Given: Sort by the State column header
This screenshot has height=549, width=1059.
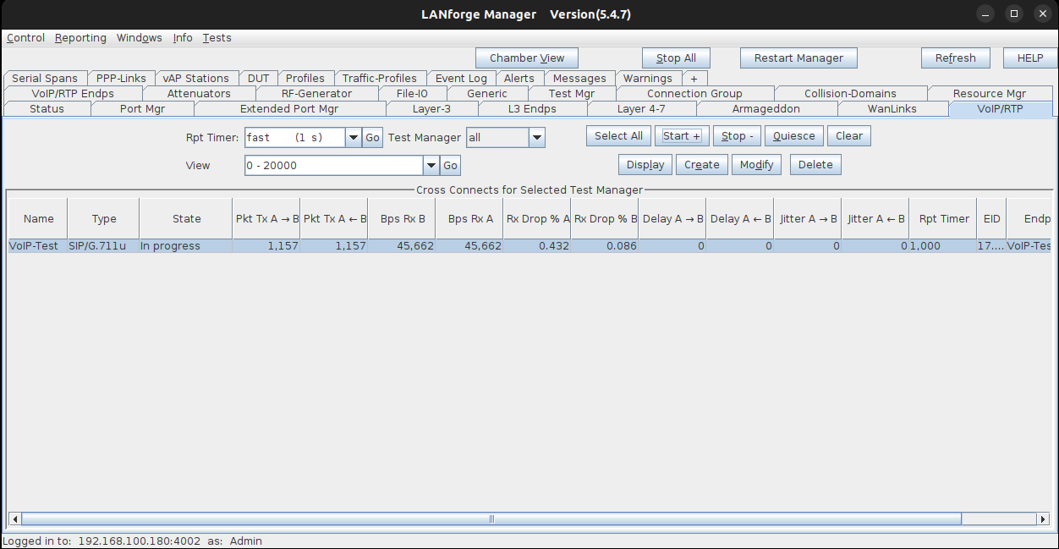Looking at the screenshot, I should 186,219.
